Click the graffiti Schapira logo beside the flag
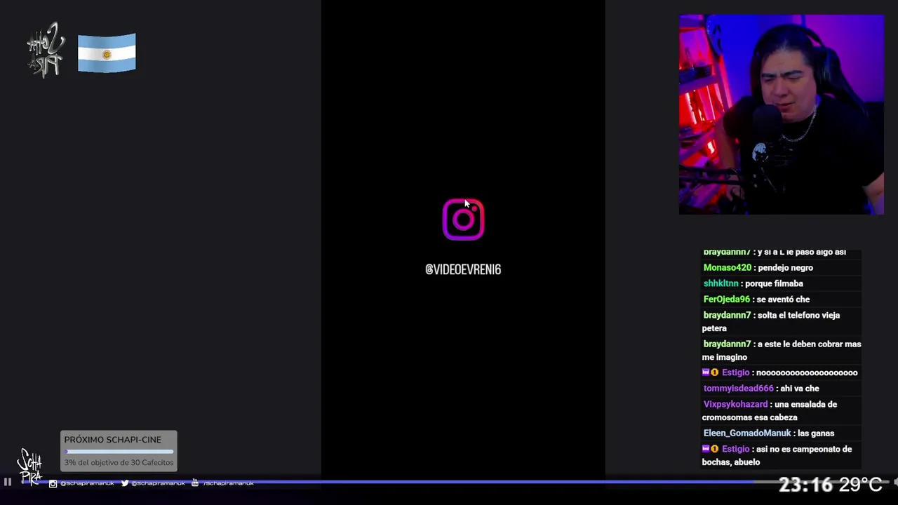This screenshot has height=505, width=898. tap(46, 50)
